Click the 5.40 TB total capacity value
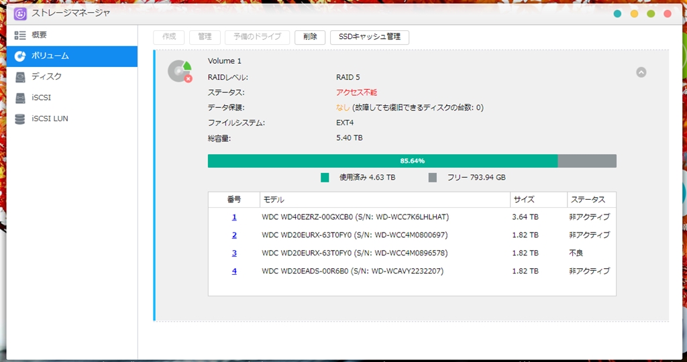Screen dimensions: 687x362 (x=349, y=138)
